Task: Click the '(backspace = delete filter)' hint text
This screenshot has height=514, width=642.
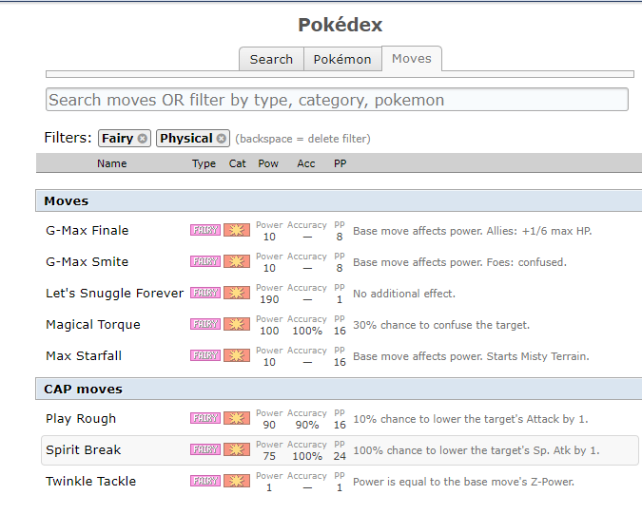Action: [303, 139]
